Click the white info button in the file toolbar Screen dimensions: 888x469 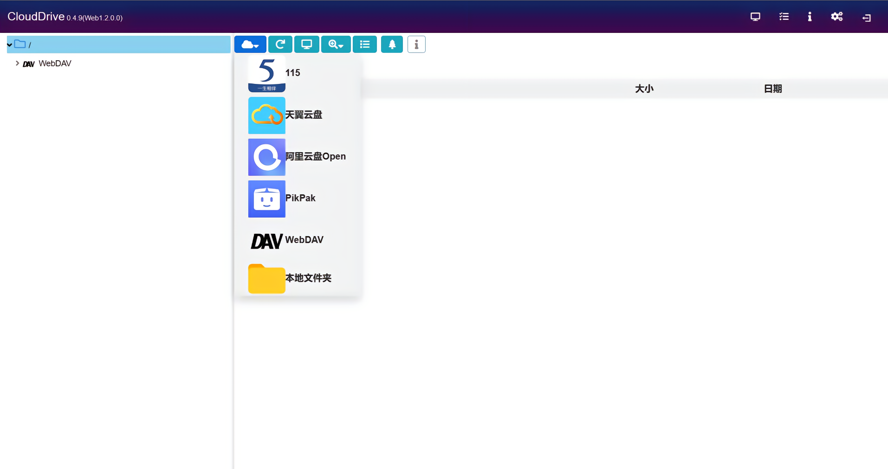click(x=416, y=45)
